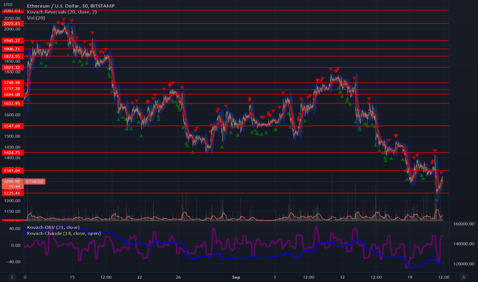The width and height of the screenshot is (478, 282).
Task: Click the 1450.00 price axis tick
Action: [12, 147]
